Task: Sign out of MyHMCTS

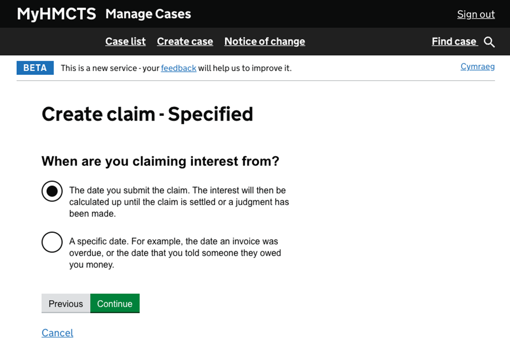Action: pyautogui.click(x=475, y=14)
